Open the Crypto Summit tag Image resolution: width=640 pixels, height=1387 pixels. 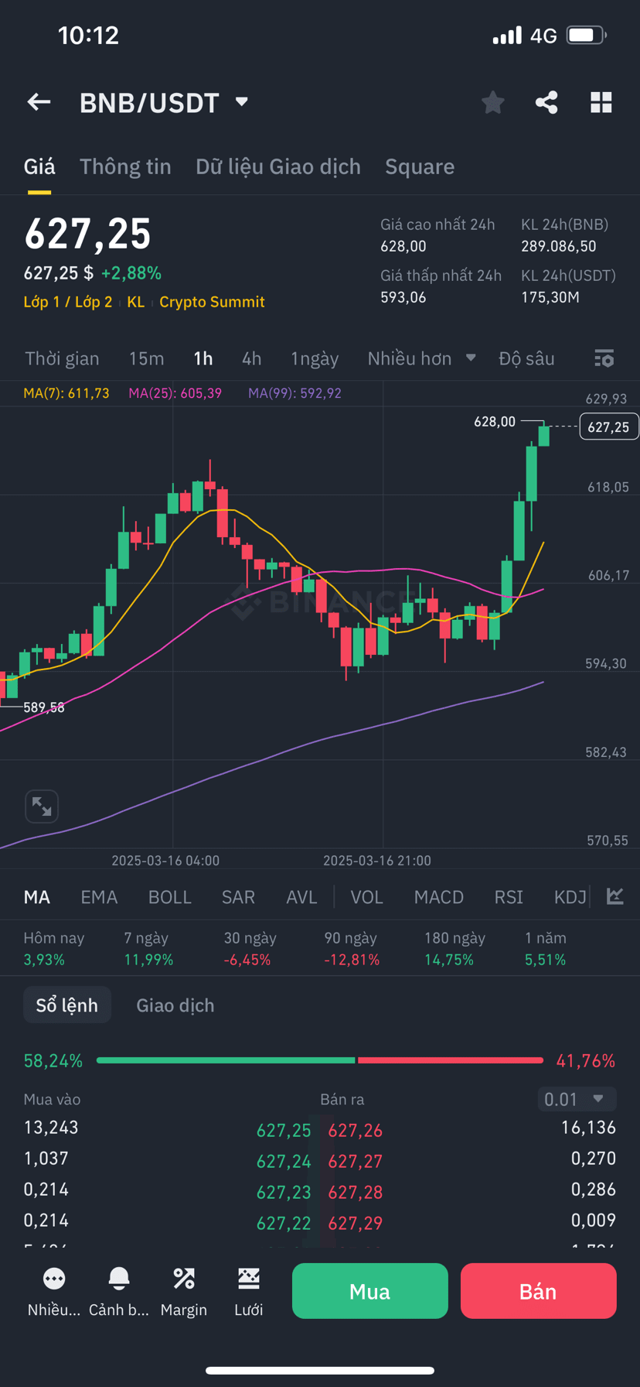pyautogui.click(x=212, y=302)
